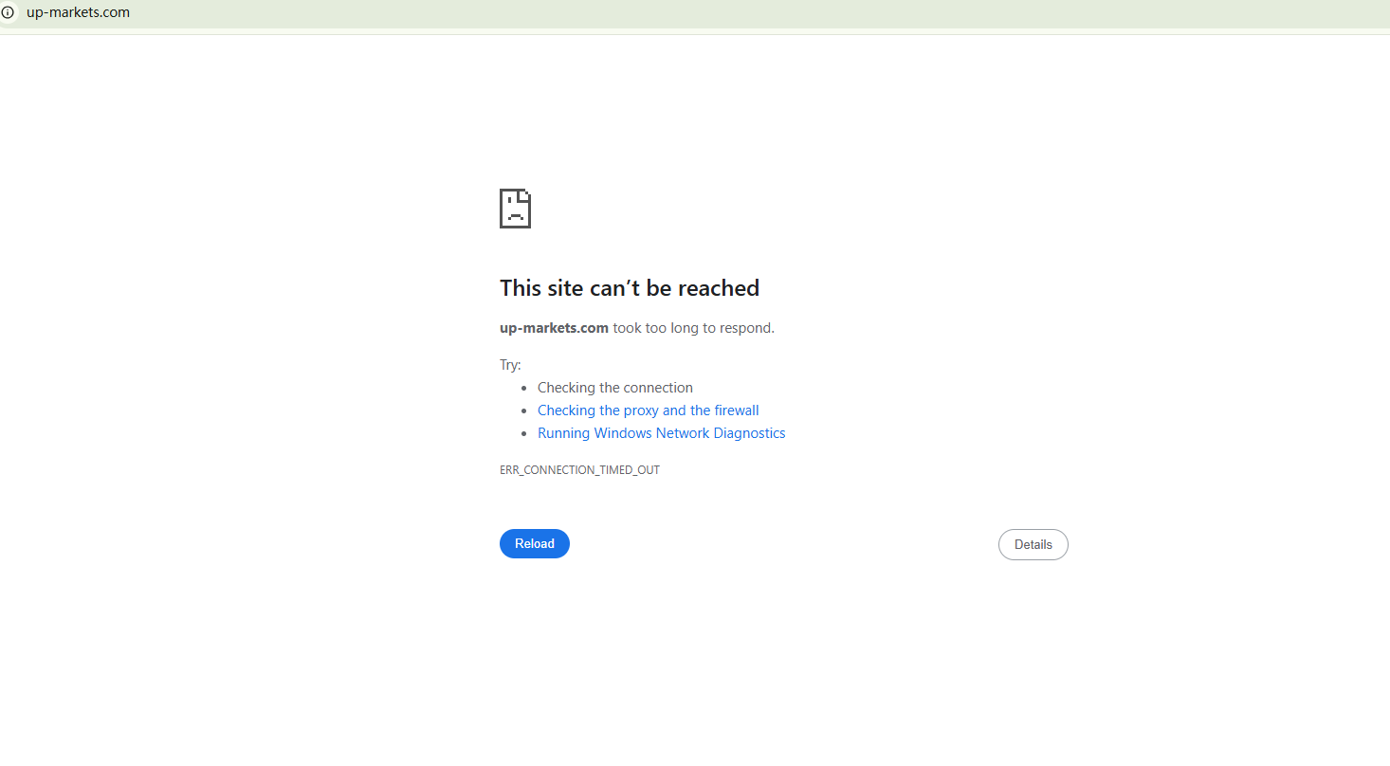
Task: Reload the page with the blue button
Action: click(535, 544)
